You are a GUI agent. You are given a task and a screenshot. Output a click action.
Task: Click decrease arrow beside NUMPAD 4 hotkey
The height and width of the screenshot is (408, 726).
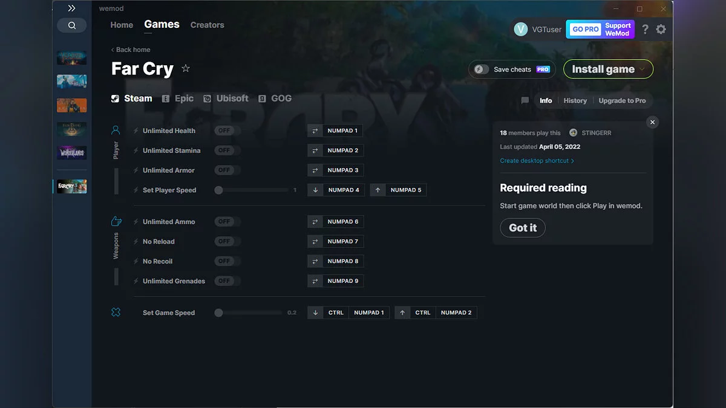[x=315, y=190]
